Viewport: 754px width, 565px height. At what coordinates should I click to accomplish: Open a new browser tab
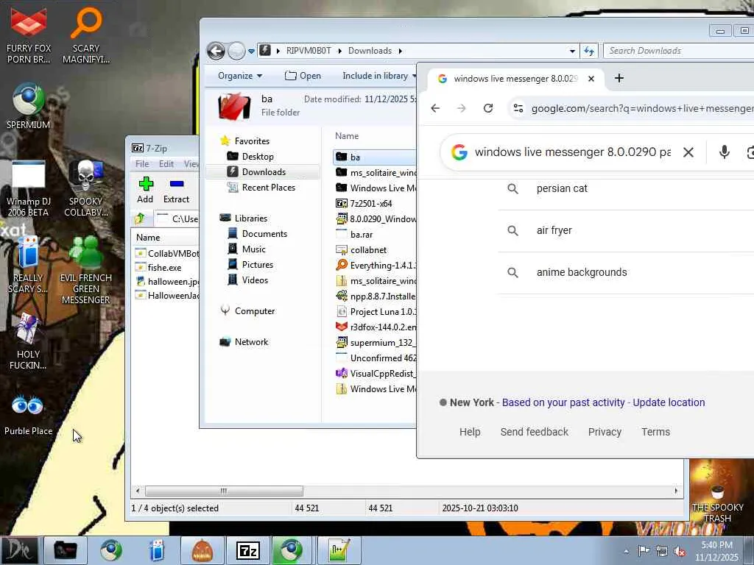click(x=619, y=78)
